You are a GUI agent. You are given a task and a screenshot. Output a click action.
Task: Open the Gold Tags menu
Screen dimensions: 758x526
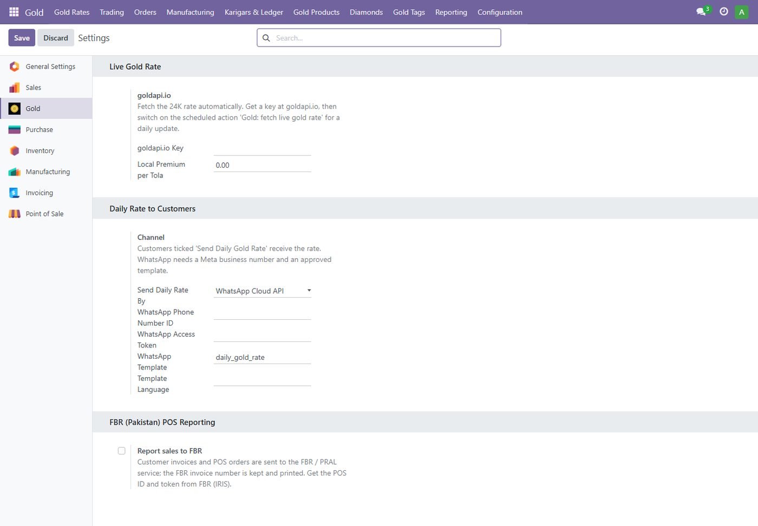coord(409,12)
